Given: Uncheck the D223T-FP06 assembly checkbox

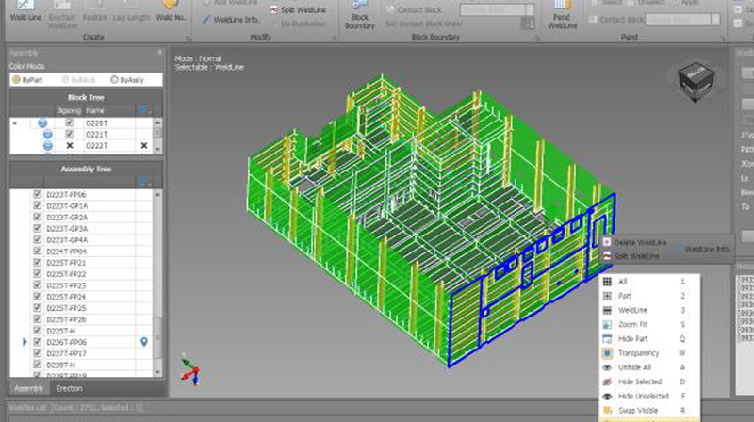Looking at the screenshot, I should pos(37,195).
